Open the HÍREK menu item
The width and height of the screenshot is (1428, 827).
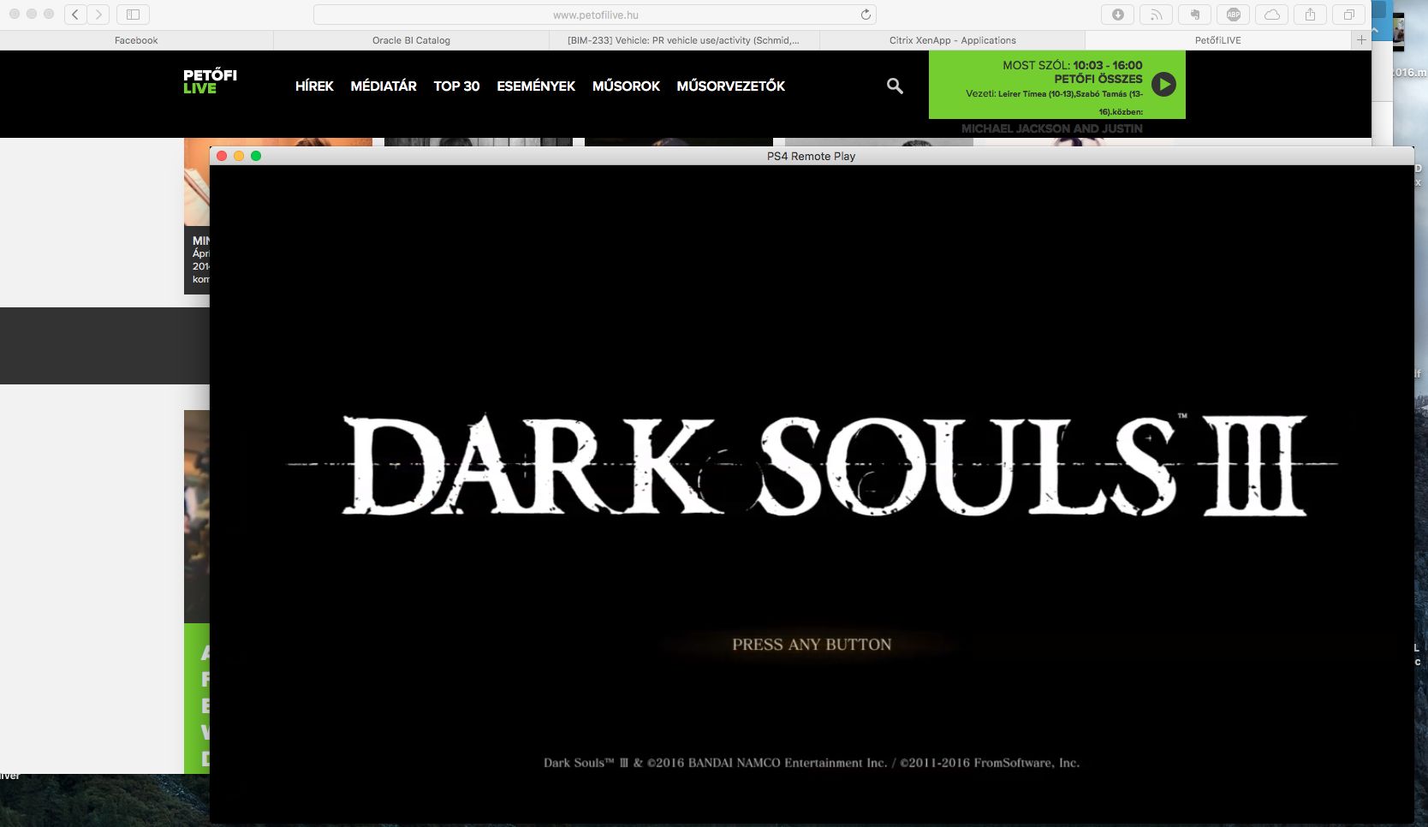(x=314, y=86)
